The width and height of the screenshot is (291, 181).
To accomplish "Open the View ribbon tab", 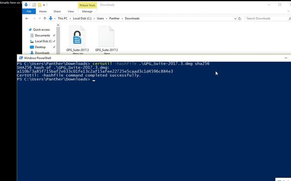I will [x=71, y=11].
